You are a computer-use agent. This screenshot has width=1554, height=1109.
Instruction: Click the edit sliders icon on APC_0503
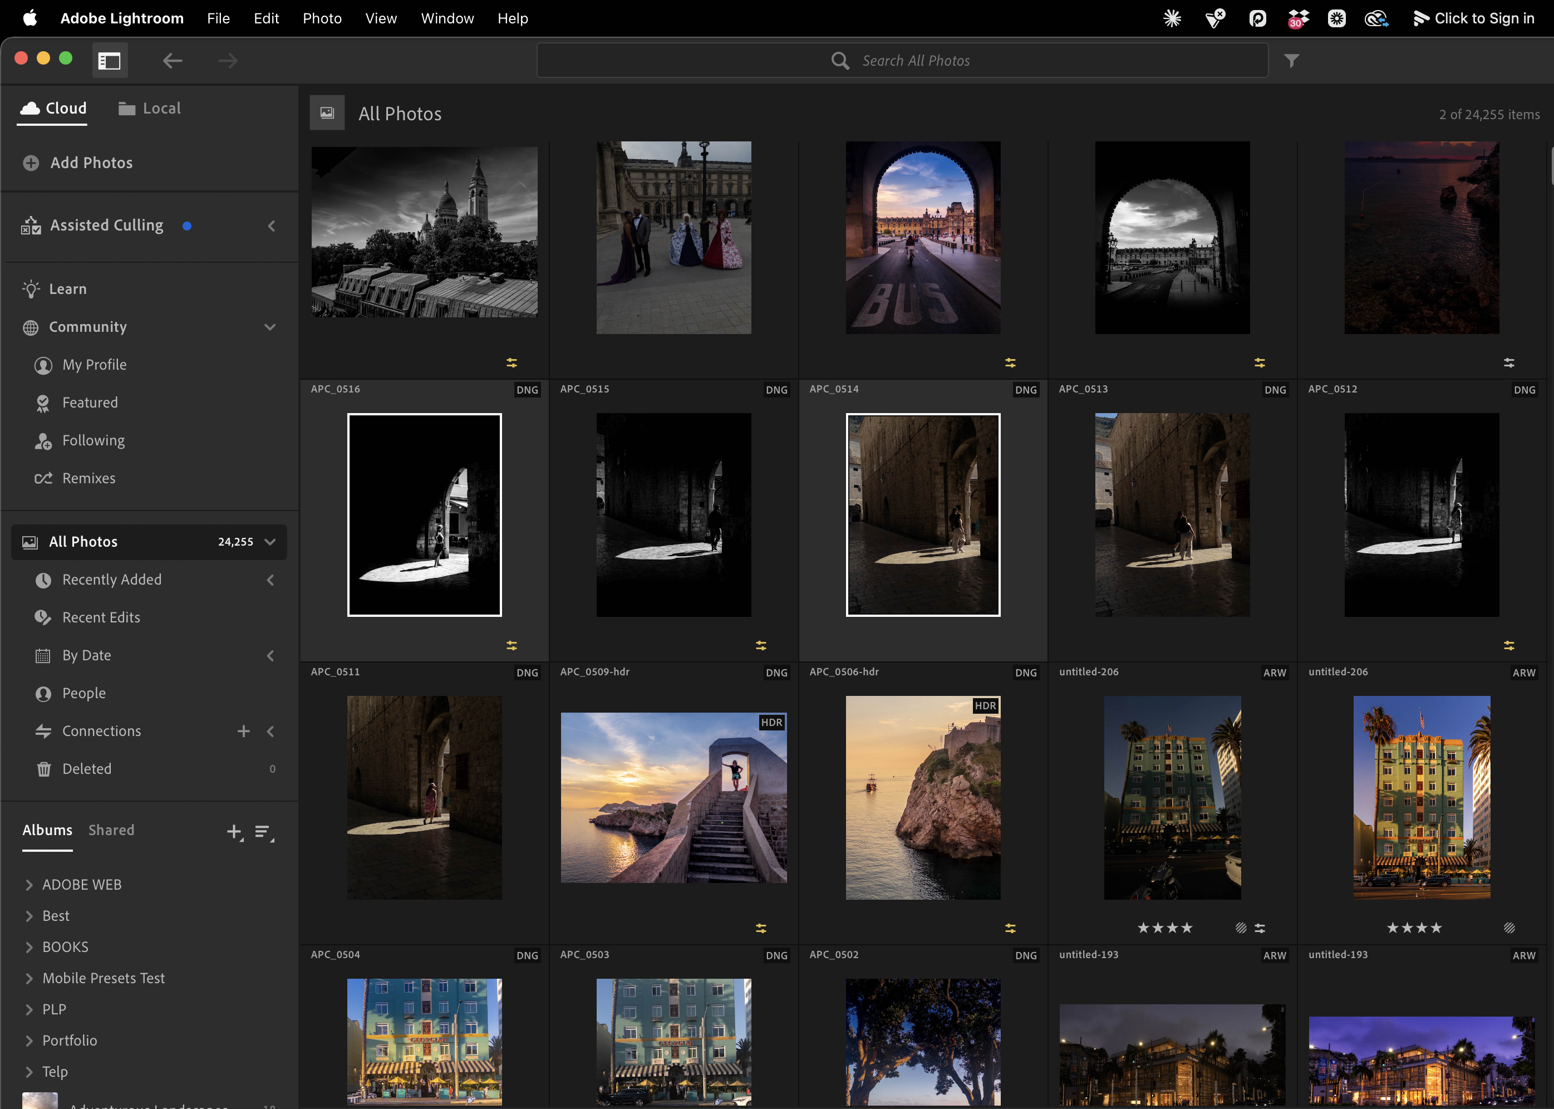761,928
